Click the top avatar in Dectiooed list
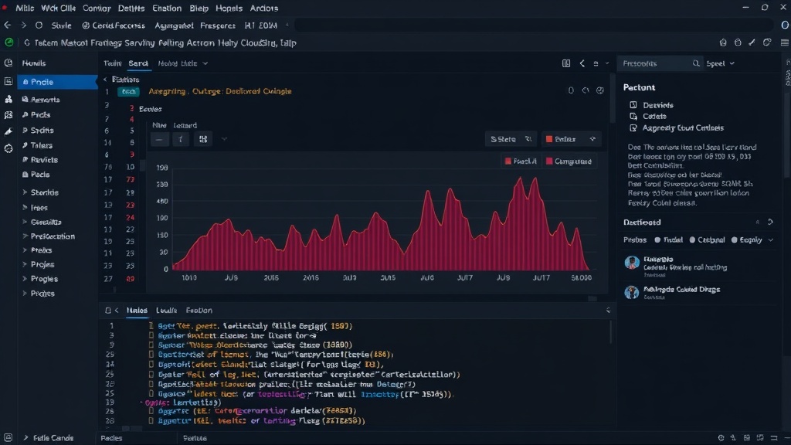791x445 pixels. (632, 263)
